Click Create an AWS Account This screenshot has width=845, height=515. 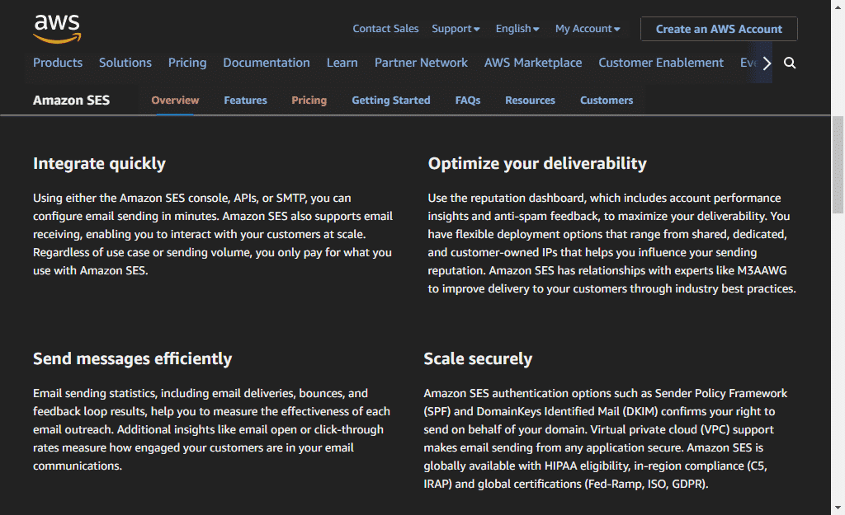coord(718,28)
